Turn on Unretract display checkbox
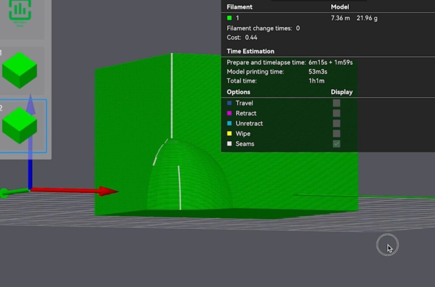Image resolution: width=435 pixels, height=287 pixels. [336, 123]
